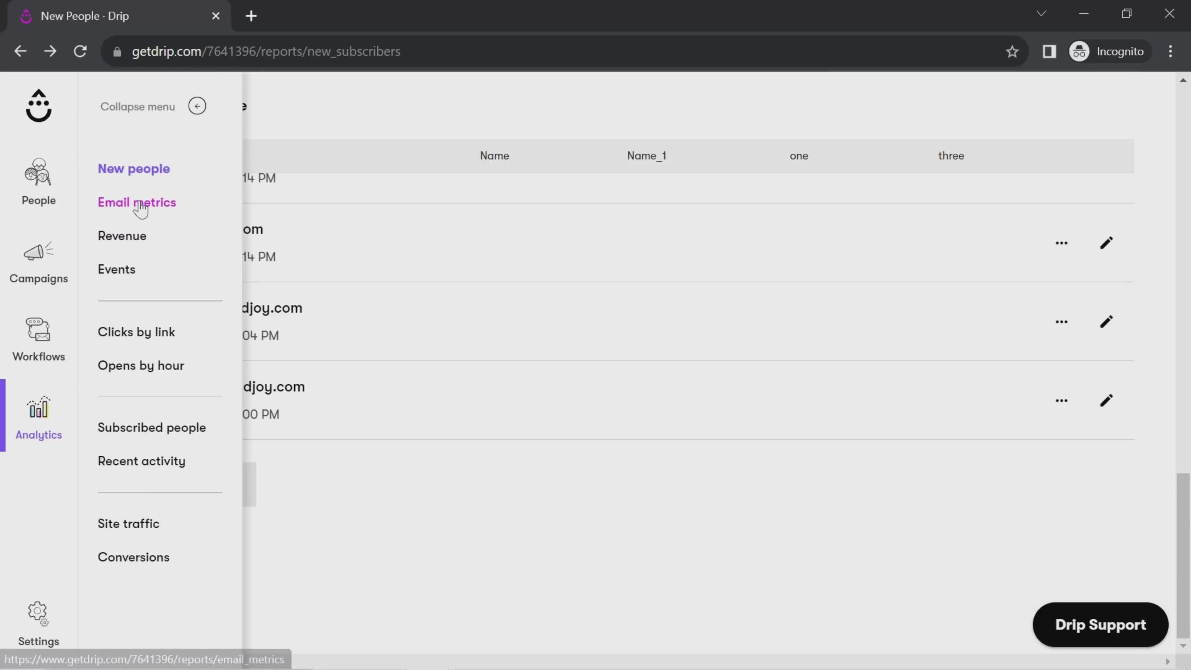Screen dimensions: 1191x670
Task: Open the Workflows icon in sidebar
Action: coord(38,337)
